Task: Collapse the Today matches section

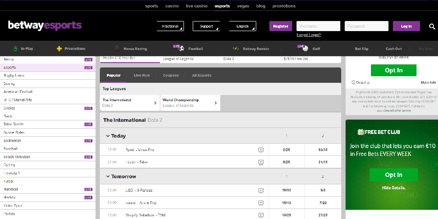Action: (108, 136)
